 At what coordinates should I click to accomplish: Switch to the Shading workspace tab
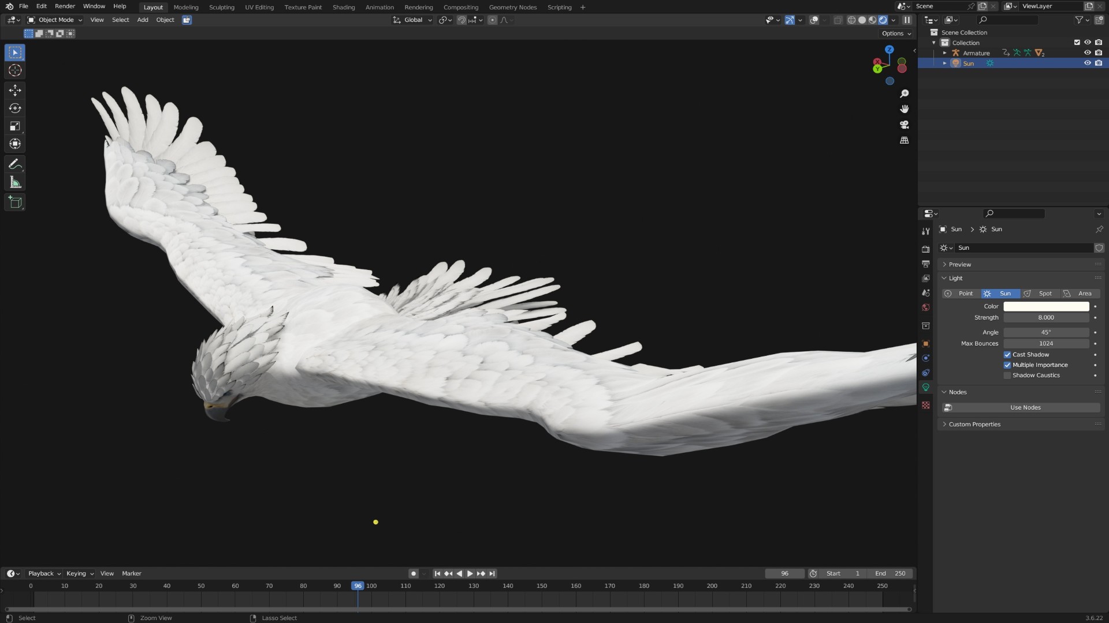tap(344, 7)
